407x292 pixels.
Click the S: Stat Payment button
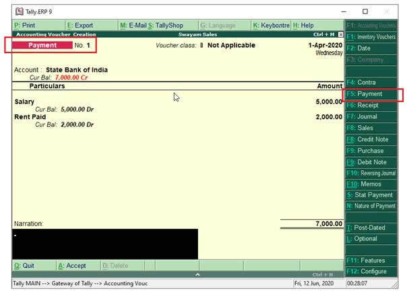tap(371, 195)
